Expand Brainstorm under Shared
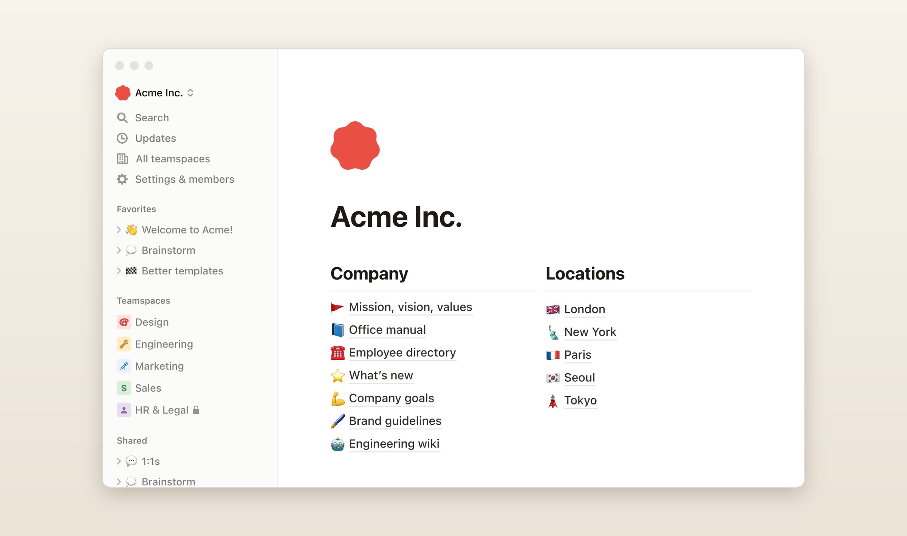This screenshot has height=536, width=907. pyautogui.click(x=119, y=481)
